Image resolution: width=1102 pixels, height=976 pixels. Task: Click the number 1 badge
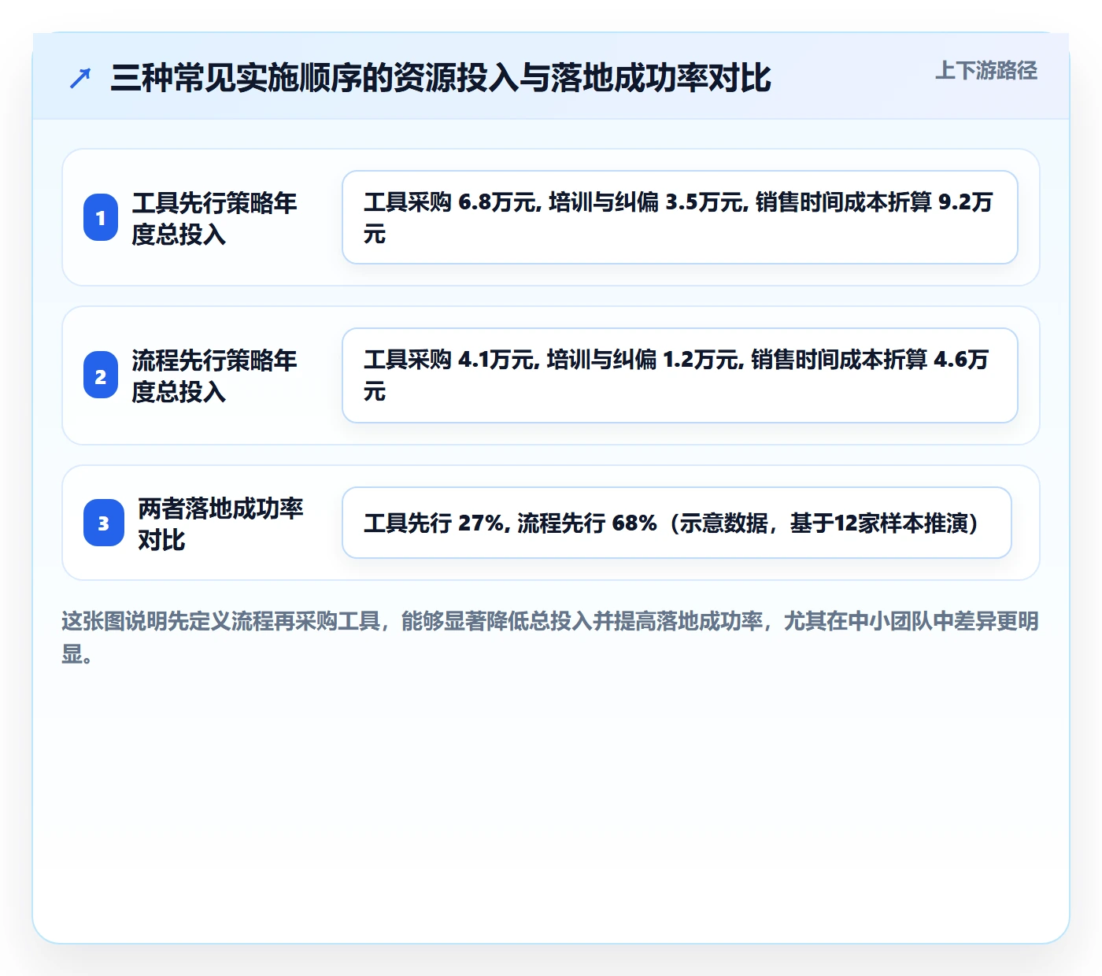tap(101, 217)
